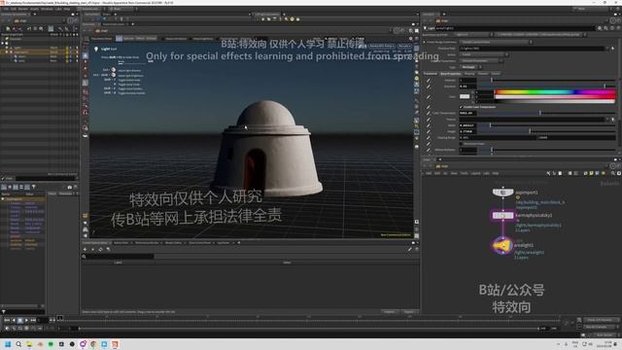Collapse the Create Primitives parameter section

[x=425, y=42]
